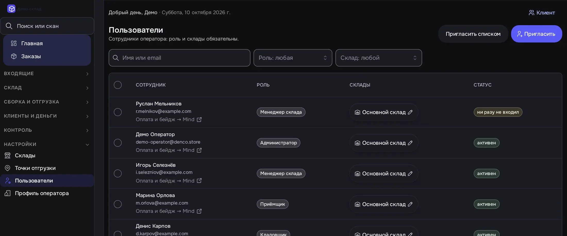
Task: Expand the СБОРКА И ОТГРУЗКА section
Action: click(x=47, y=102)
